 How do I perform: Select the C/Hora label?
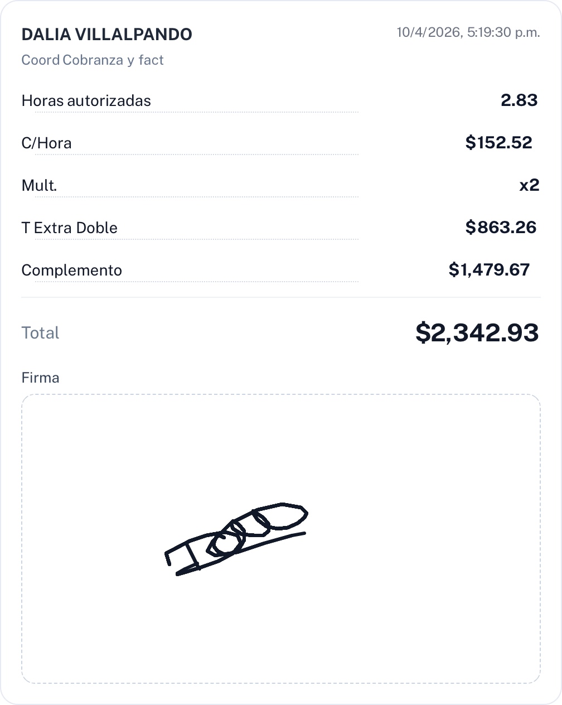pyautogui.click(x=46, y=143)
